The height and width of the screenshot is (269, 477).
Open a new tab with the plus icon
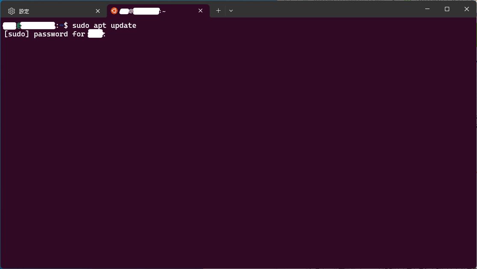tap(218, 11)
